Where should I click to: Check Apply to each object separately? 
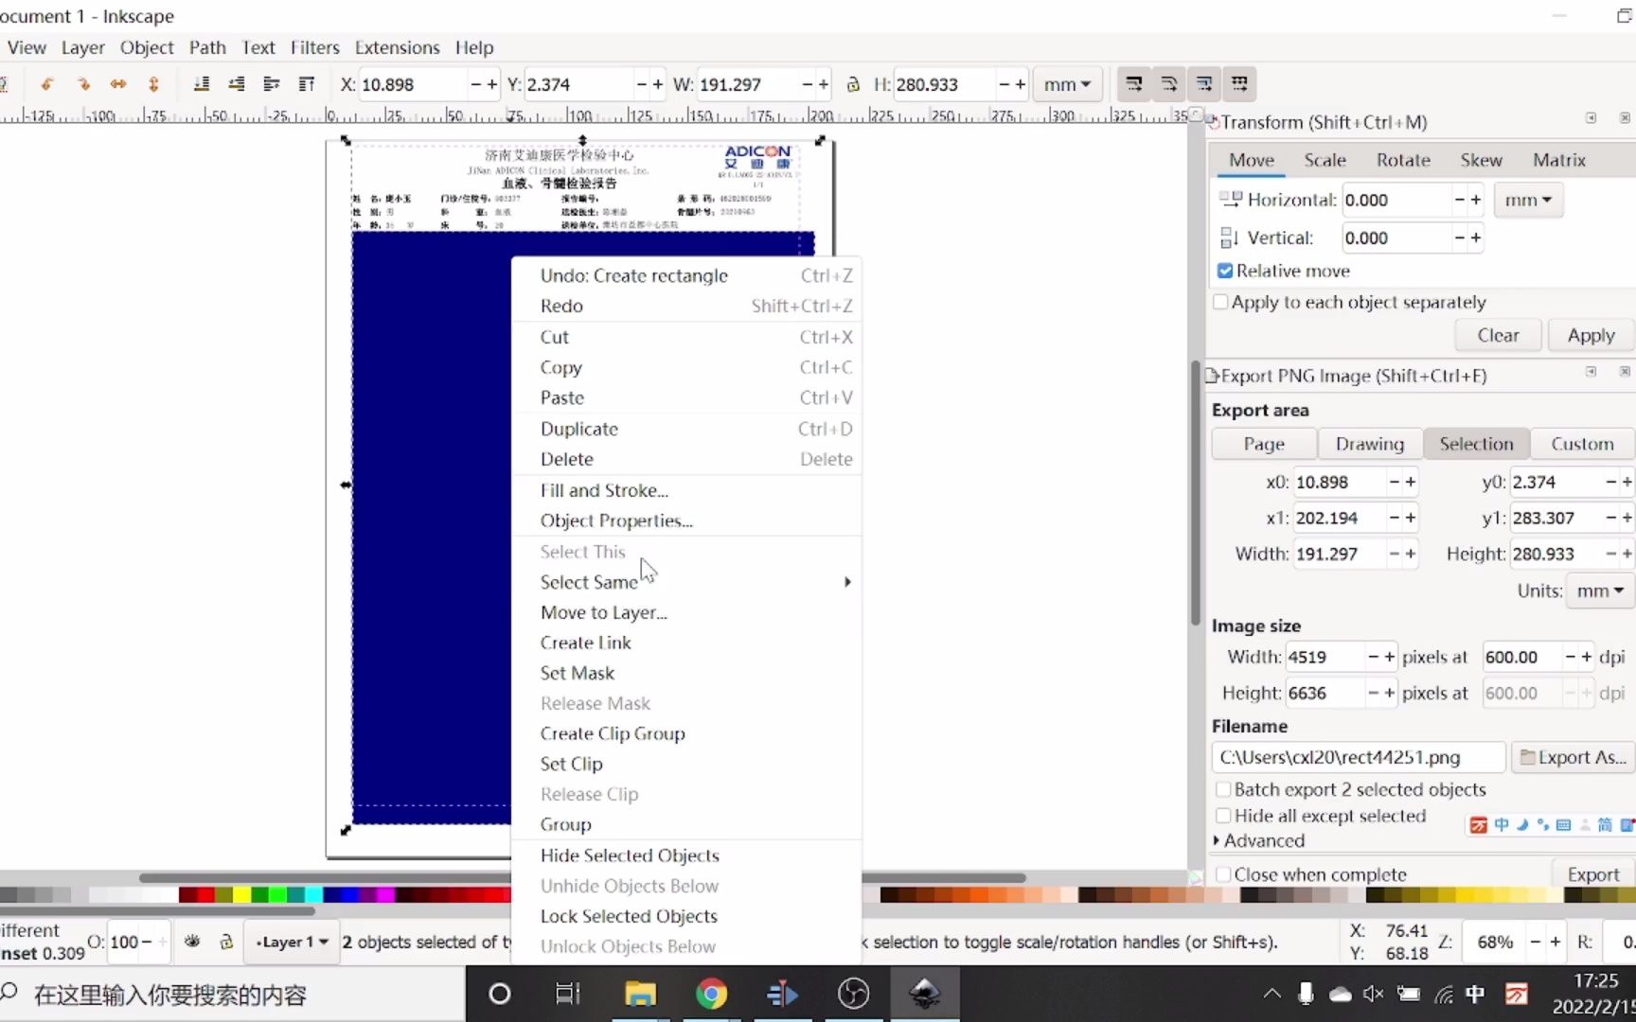point(1221,302)
